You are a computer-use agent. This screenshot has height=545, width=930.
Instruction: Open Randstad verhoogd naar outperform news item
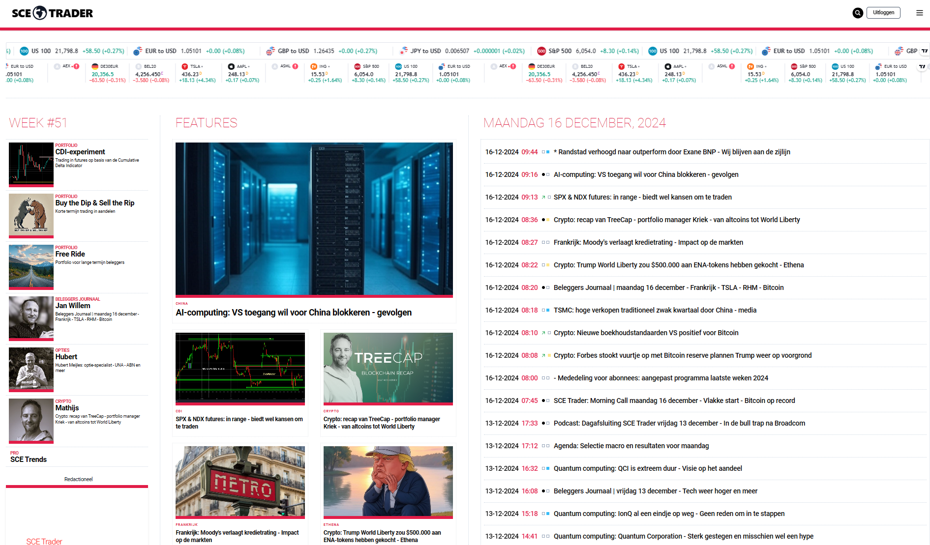(x=672, y=152)
